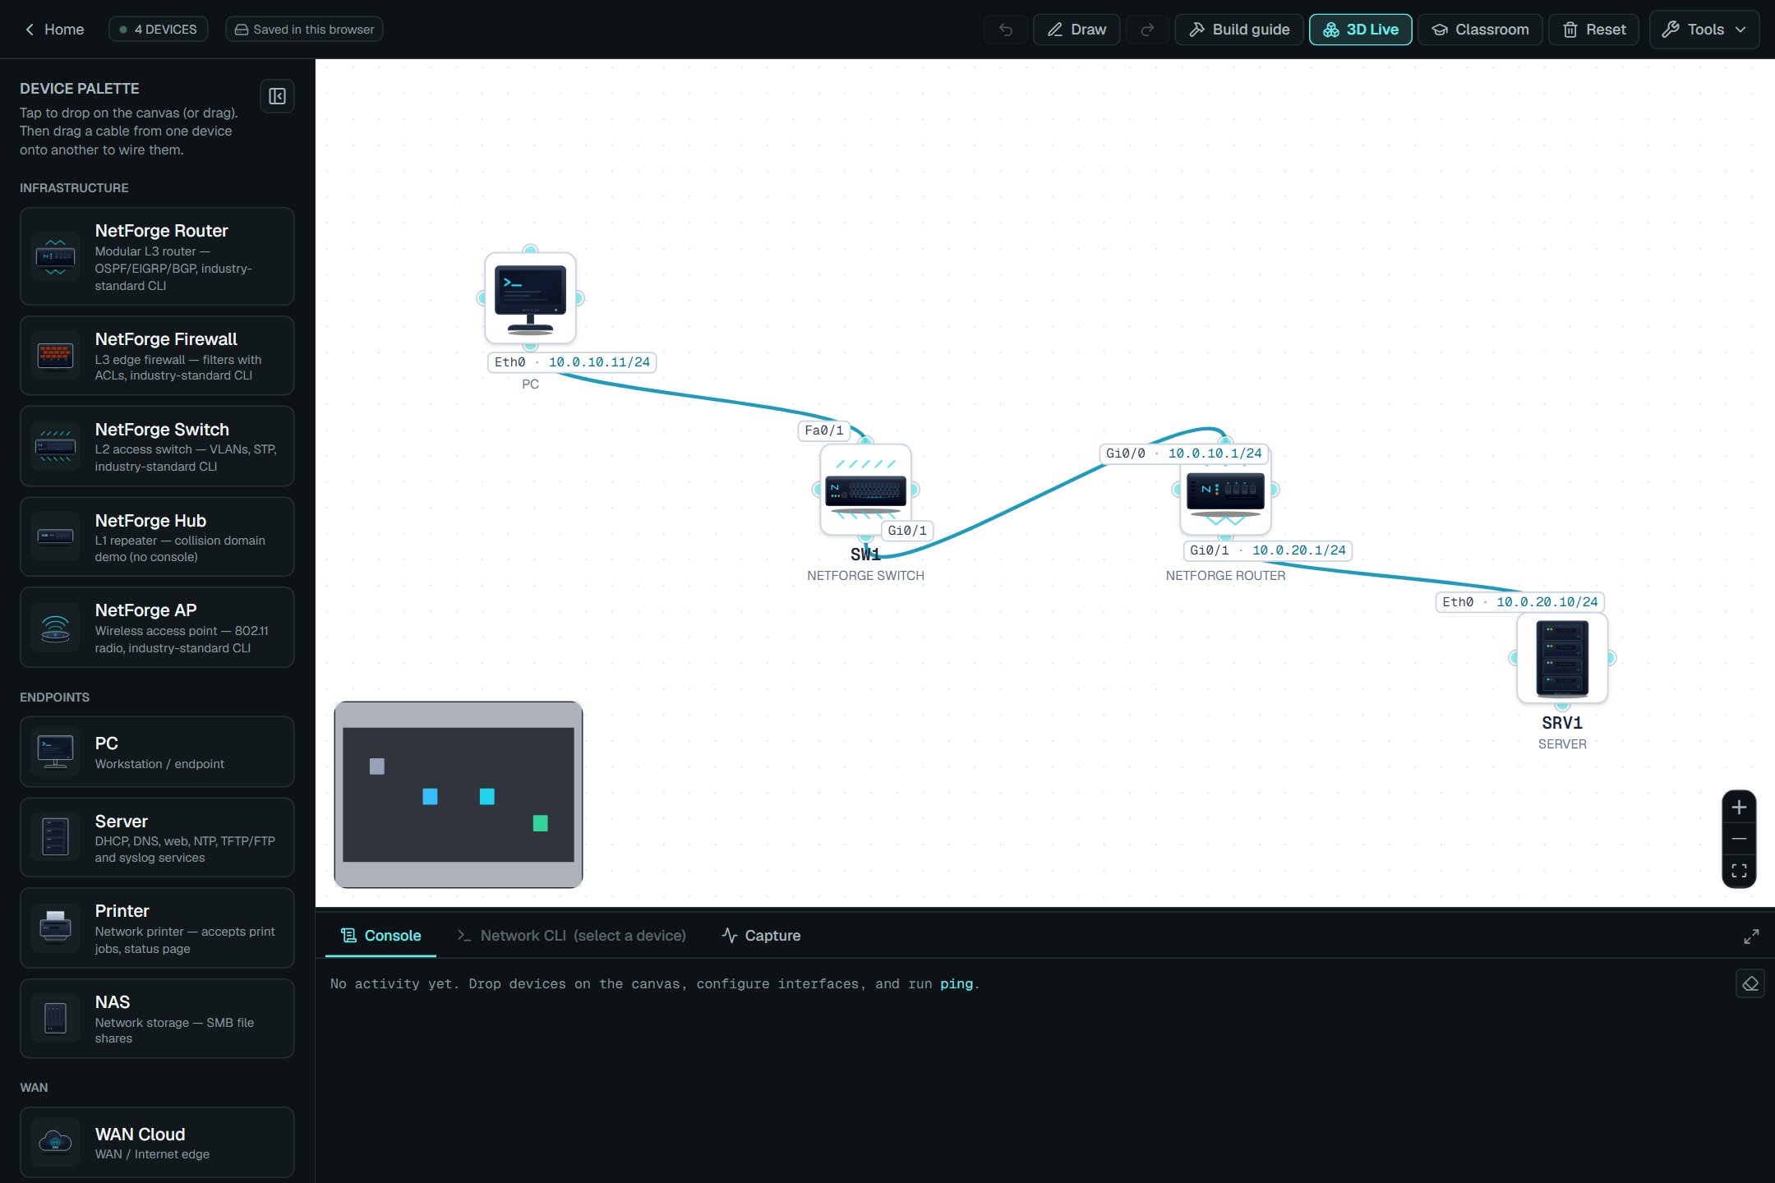
Task: Add a WAN Cloud from palette
Action: tap(157, 1142)
